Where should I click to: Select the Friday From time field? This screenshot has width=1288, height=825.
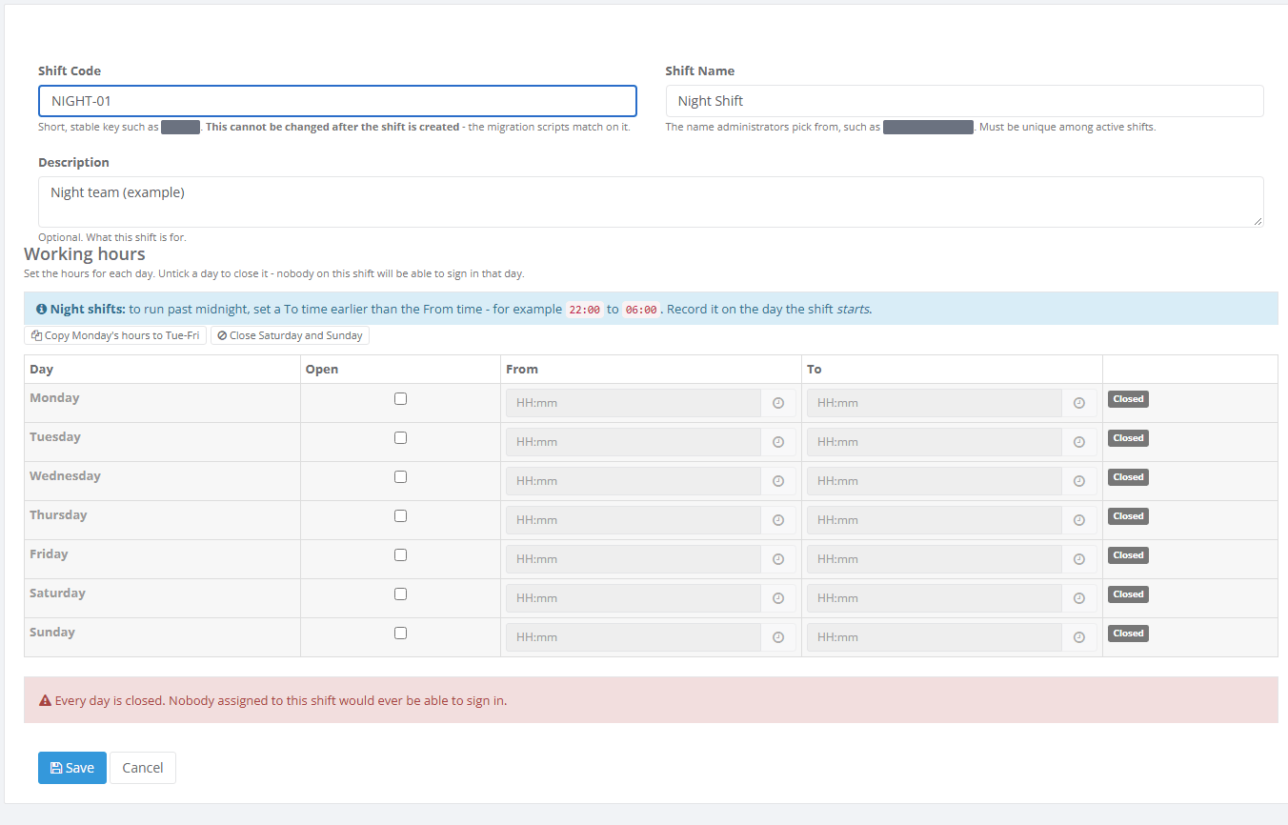(634, 559)
